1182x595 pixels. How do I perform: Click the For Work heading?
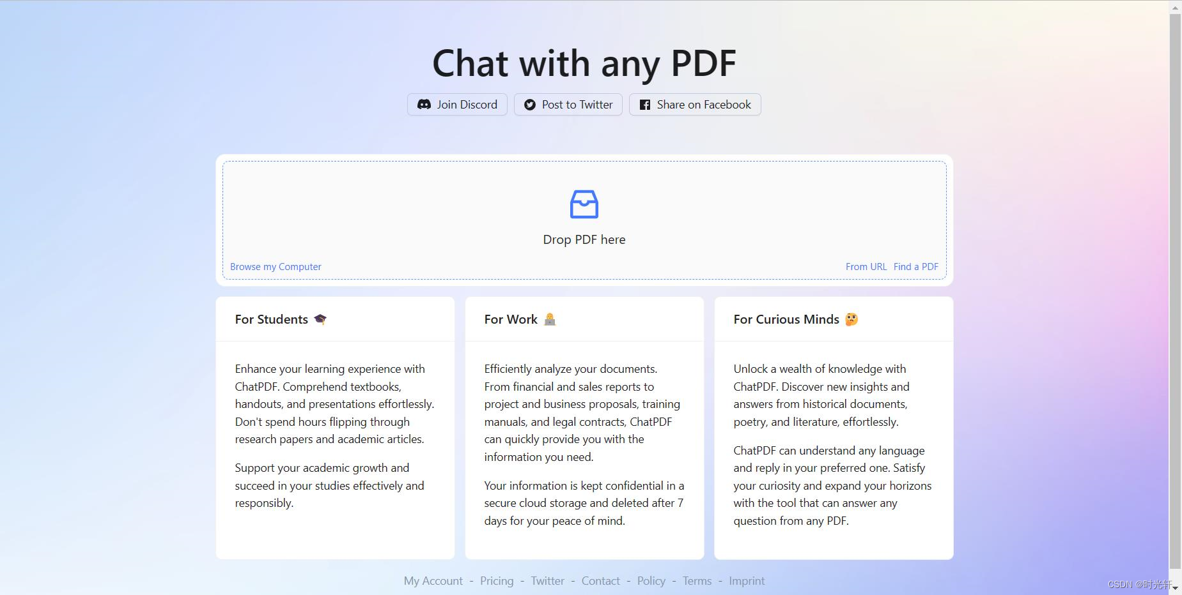coord(511,319)
